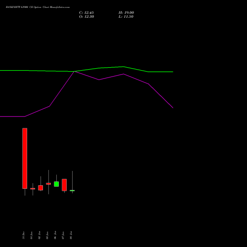The height and width of the screenshot is (247, 247).
Task: Click the high value 'H: 19.00'
Action: click(x=126, y=13)
